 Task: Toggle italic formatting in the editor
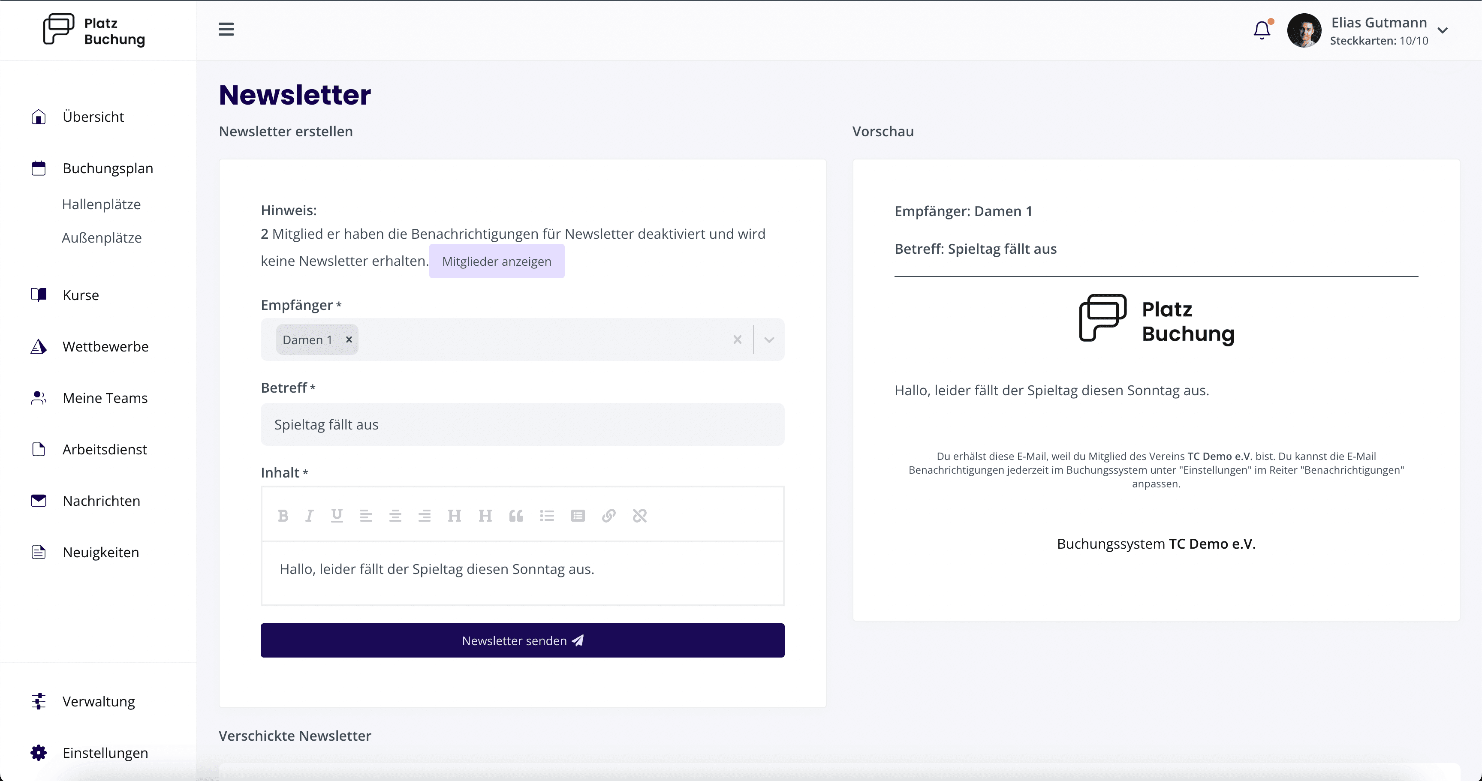tap(310, 516)
